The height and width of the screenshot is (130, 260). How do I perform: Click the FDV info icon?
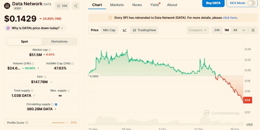coord(45,77)
